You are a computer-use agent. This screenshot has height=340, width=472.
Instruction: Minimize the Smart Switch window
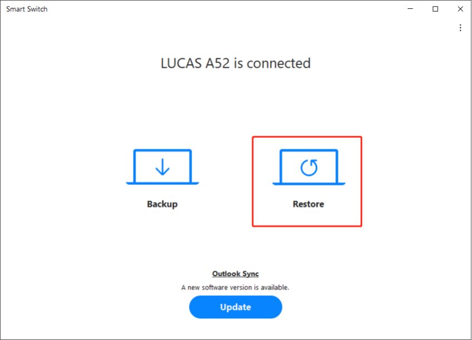coord(410,9)
